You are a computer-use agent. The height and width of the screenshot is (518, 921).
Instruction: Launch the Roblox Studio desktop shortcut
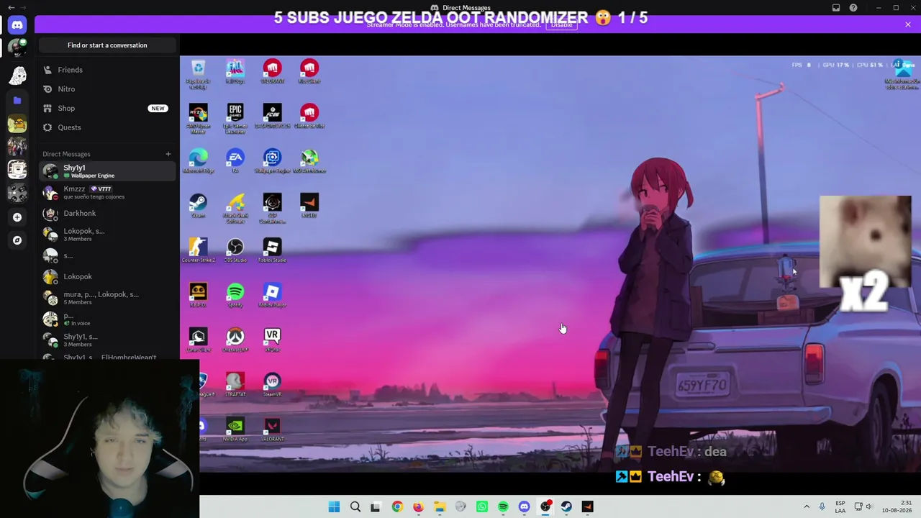272,250
